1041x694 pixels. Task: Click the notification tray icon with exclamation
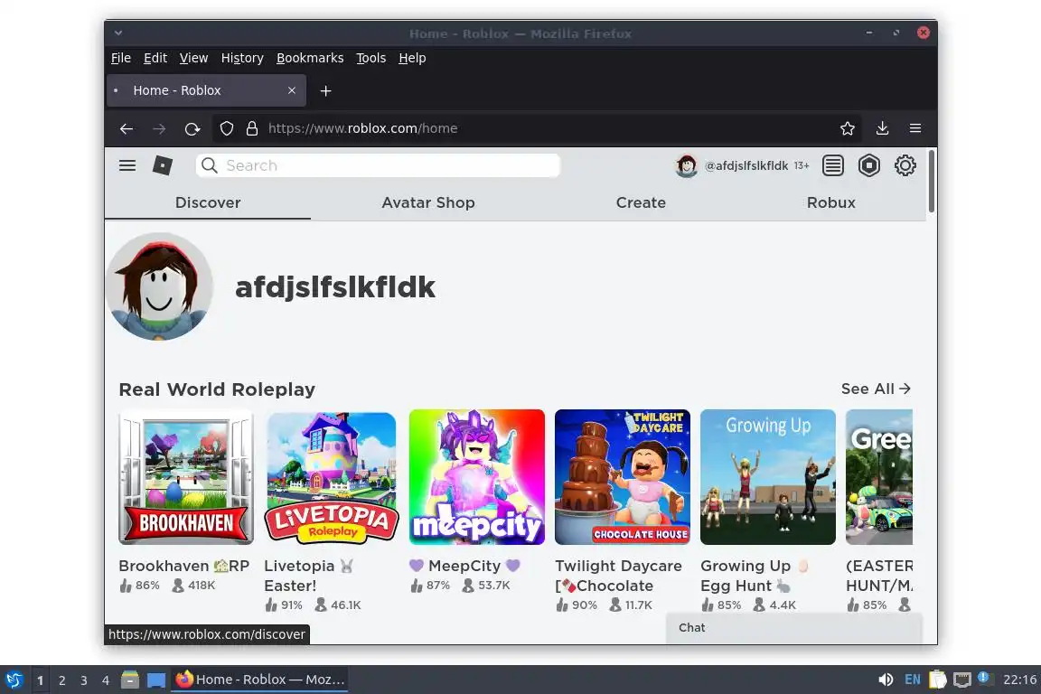pos(984,678)
